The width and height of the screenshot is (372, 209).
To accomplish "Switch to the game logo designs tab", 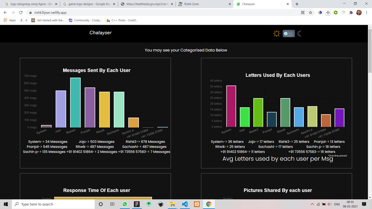I will click(x=88, y=4).
